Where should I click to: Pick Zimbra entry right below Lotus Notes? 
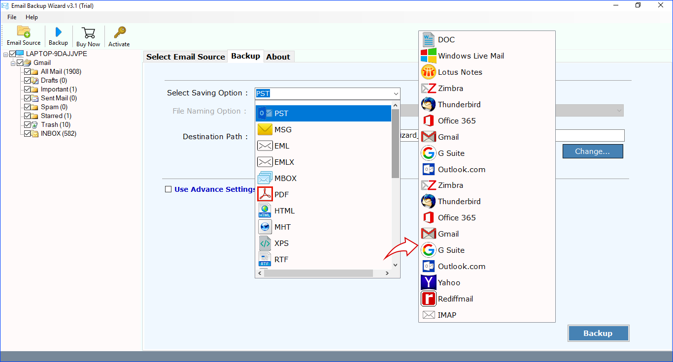(x=487, y=88)
